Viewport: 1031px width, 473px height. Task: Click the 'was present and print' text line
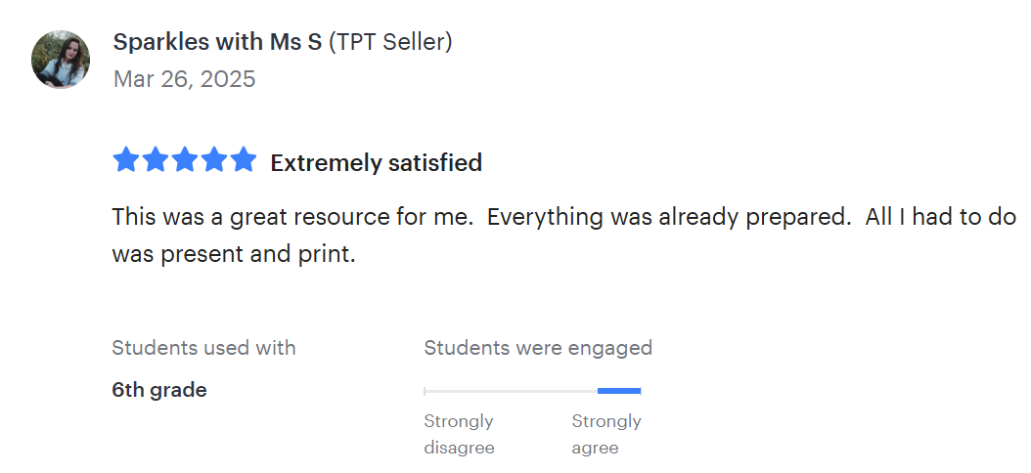[233, 254]
